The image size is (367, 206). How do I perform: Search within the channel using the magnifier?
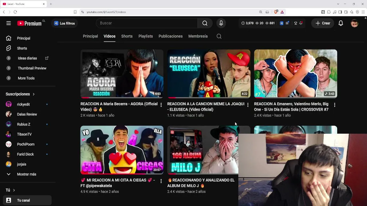(x=219, y=36)
